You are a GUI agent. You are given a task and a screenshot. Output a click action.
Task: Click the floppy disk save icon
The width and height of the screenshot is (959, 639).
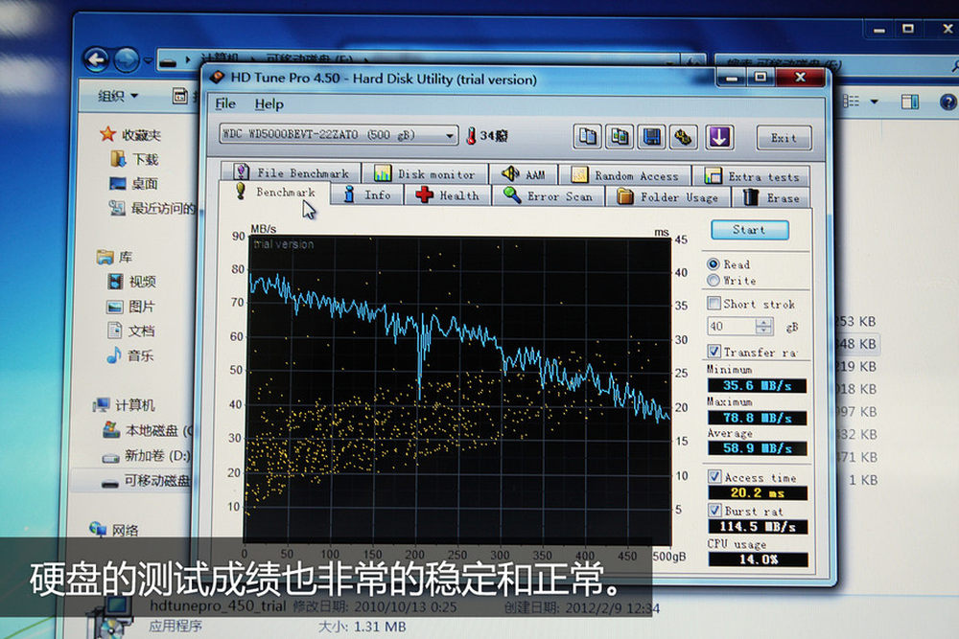652,137
